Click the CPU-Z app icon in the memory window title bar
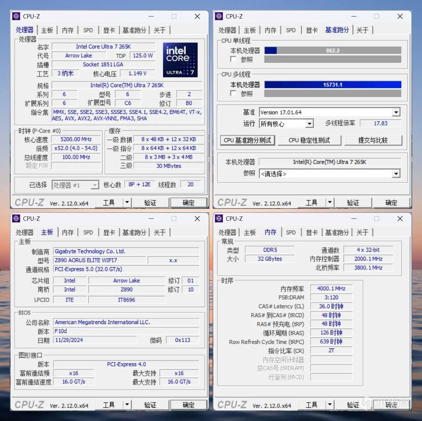The image size is (422, 421). [x=219, y=218]
